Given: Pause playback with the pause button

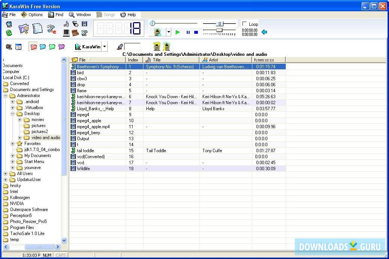Looking at the screenshot, I should 188,32.
